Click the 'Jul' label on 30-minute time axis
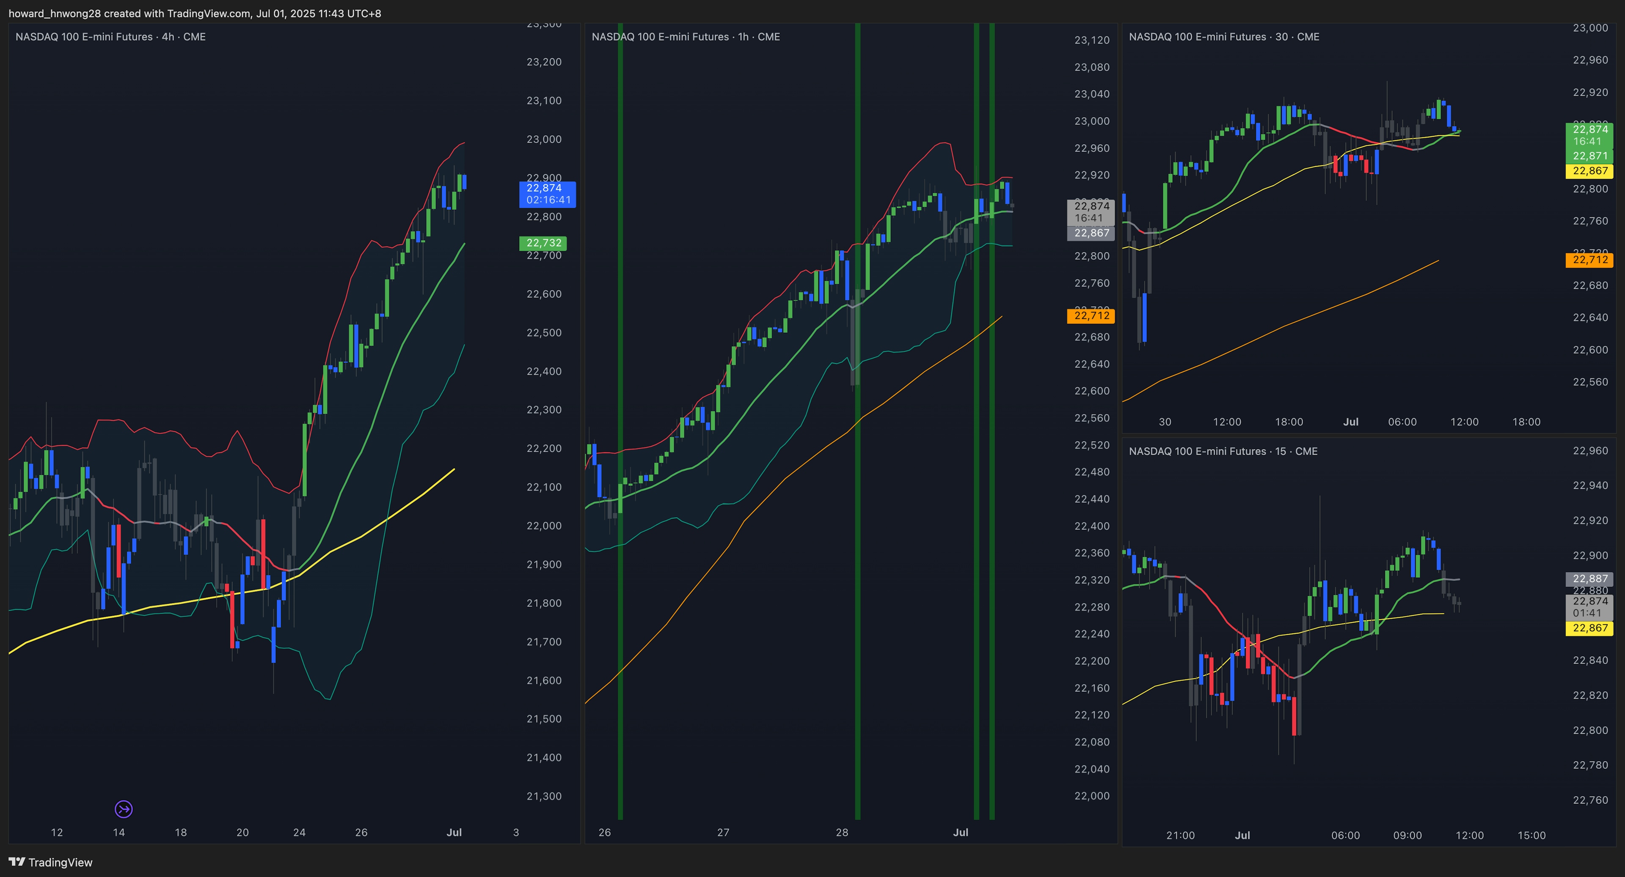Viewport: 1625px width, 877px height. click(x=1351, y=422)
